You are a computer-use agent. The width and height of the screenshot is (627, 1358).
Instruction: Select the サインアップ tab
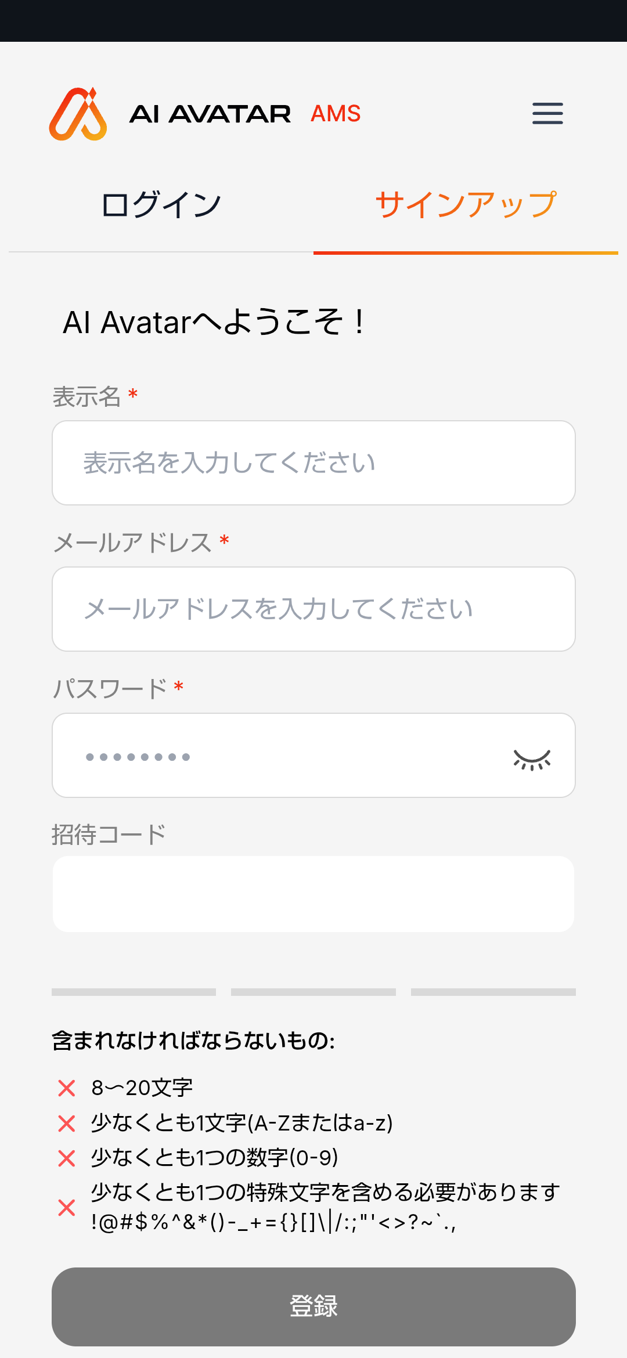coord(466,205)
